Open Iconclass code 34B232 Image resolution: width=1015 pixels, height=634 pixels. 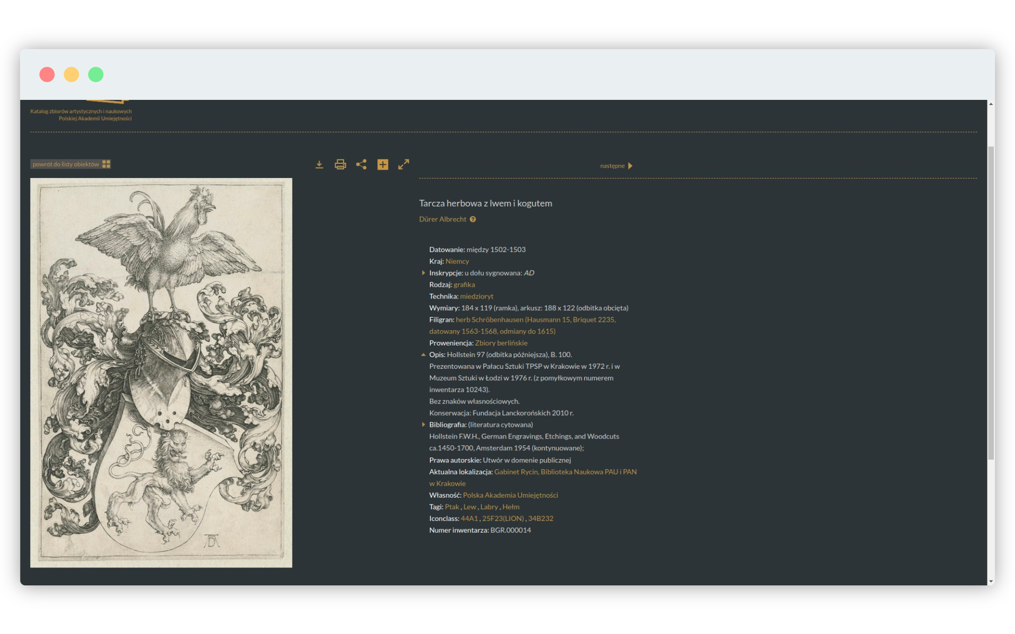click(x=541, y=518)
